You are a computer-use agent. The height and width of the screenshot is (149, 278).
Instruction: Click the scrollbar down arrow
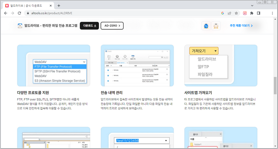click(275, 146)
